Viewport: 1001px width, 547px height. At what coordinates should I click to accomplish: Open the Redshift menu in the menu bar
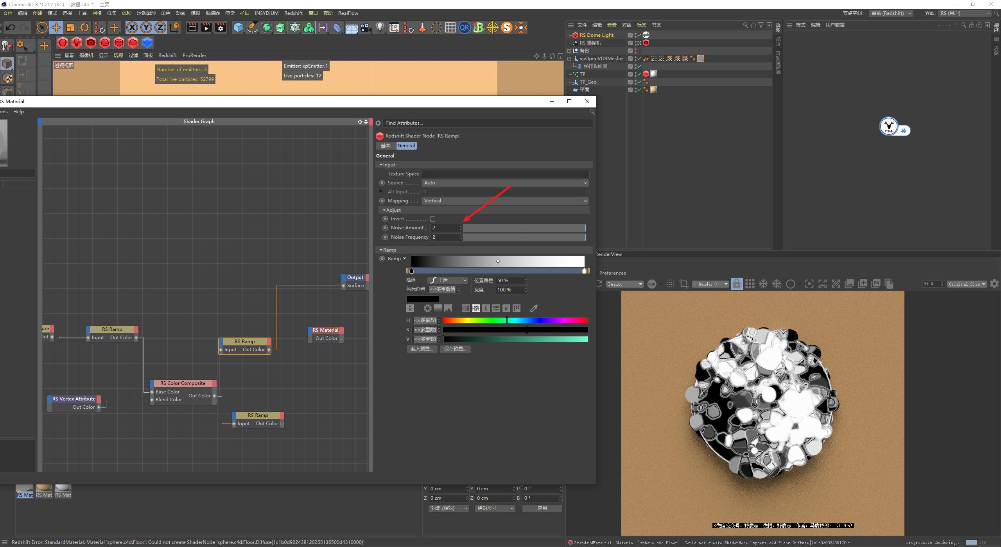293,13
